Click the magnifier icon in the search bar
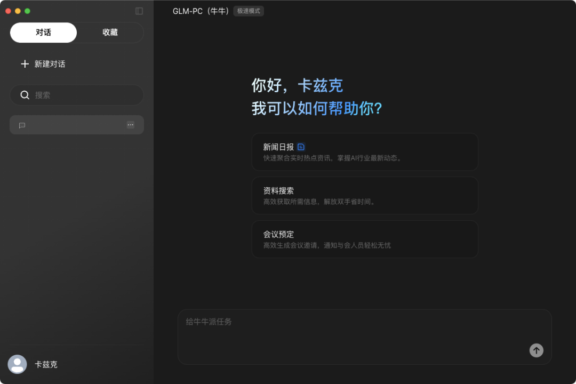 pos(25,95)
